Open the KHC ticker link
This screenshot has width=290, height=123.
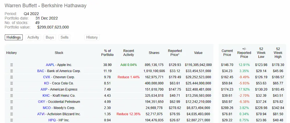tap(46, 96)
